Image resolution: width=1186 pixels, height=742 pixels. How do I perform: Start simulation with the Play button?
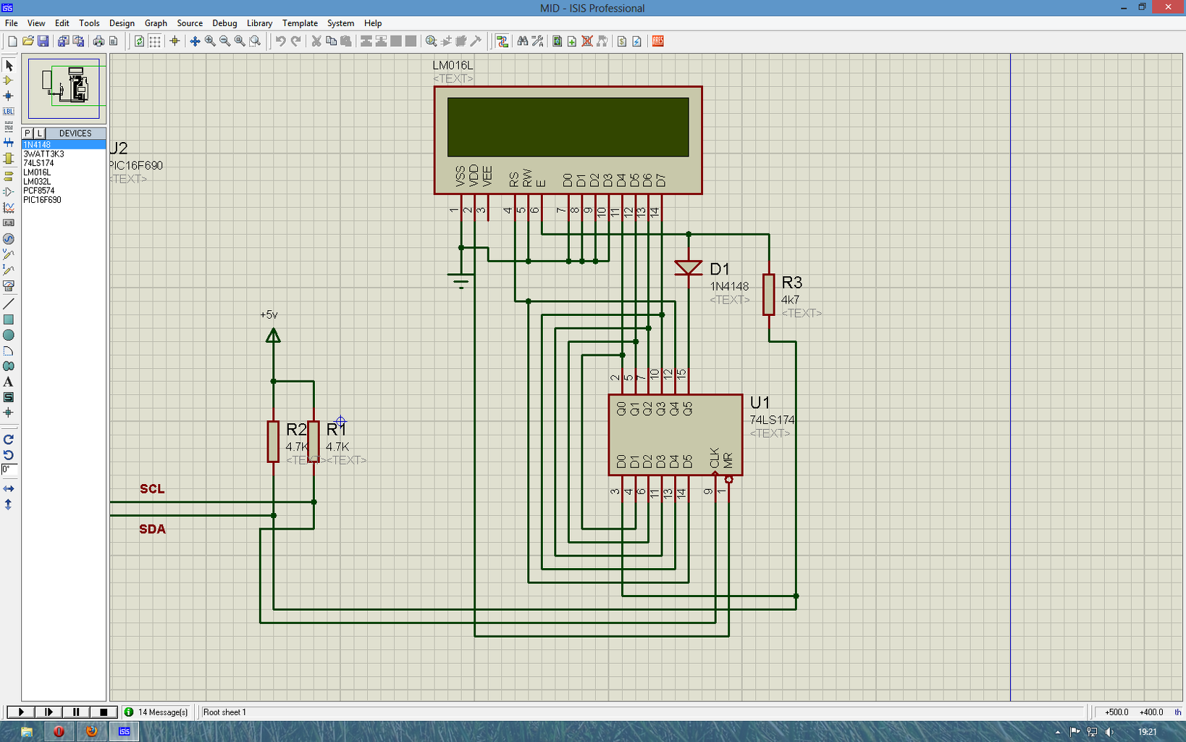[x=21, y=712]
